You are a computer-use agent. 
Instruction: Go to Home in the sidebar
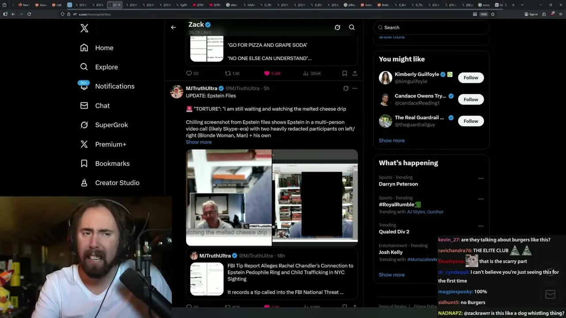[97, 48]
